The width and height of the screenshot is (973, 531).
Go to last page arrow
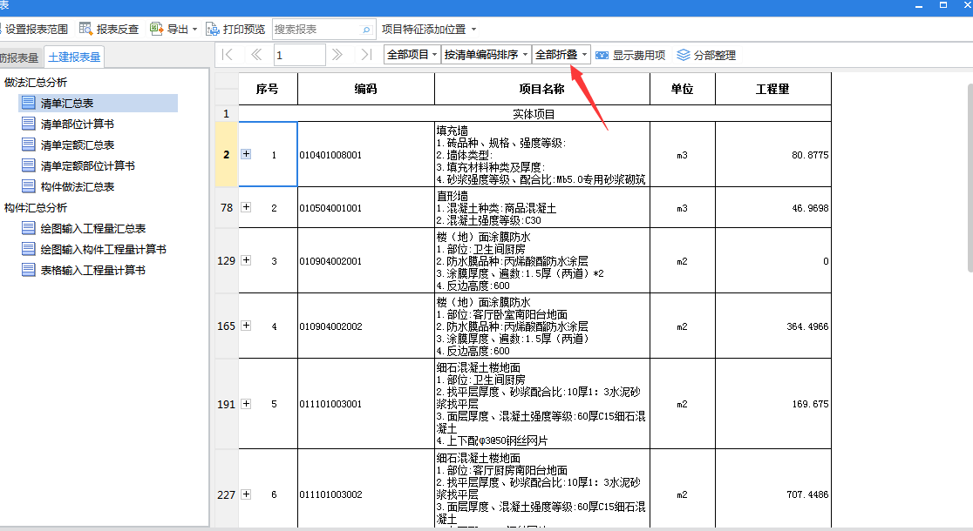(366, 55)
